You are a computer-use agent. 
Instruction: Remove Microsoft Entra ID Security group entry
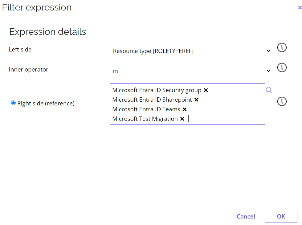[x=206, y=90]
